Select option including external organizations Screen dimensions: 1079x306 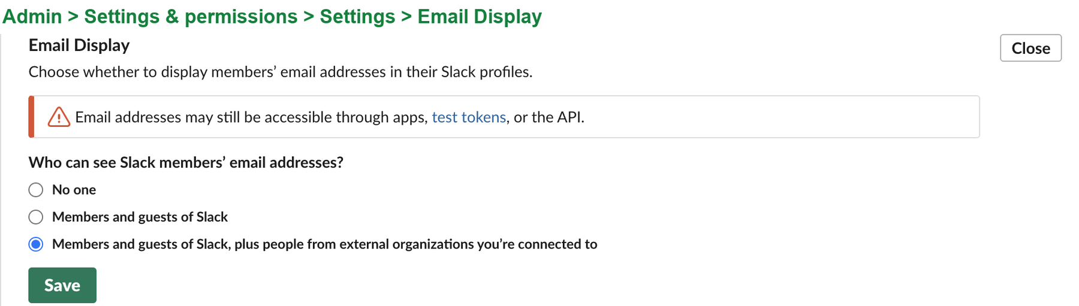36,244
